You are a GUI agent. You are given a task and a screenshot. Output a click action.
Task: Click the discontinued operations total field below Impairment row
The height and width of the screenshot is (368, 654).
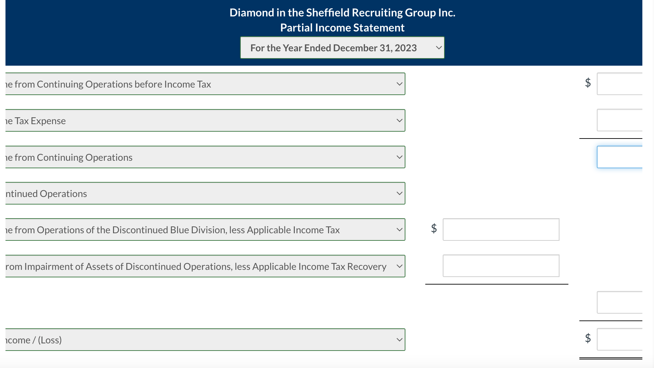coord(619,302)
